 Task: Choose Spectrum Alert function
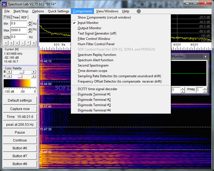(121, 60)
